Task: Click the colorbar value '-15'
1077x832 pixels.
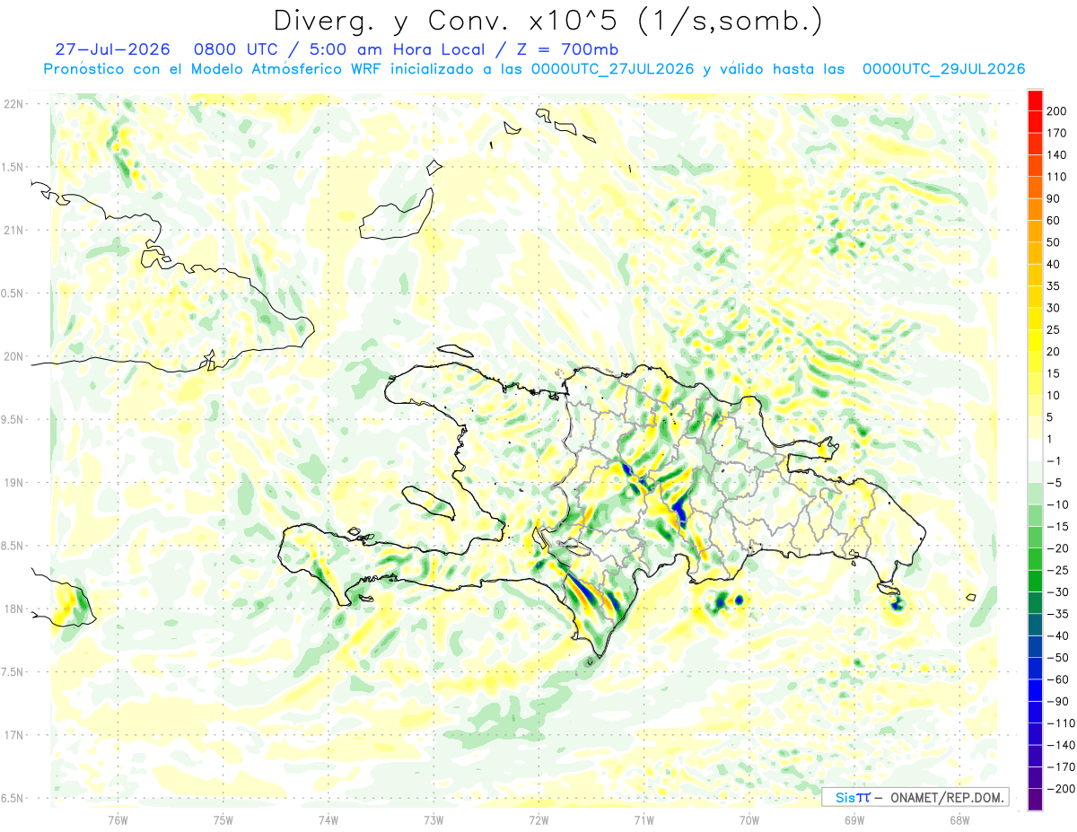Action: tap(1058, 527)
